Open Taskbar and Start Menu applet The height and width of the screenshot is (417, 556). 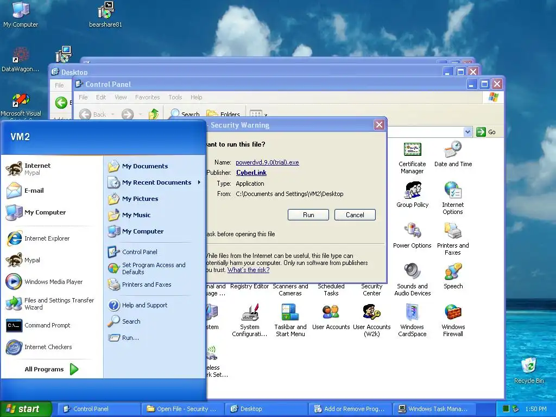point(290,320)
